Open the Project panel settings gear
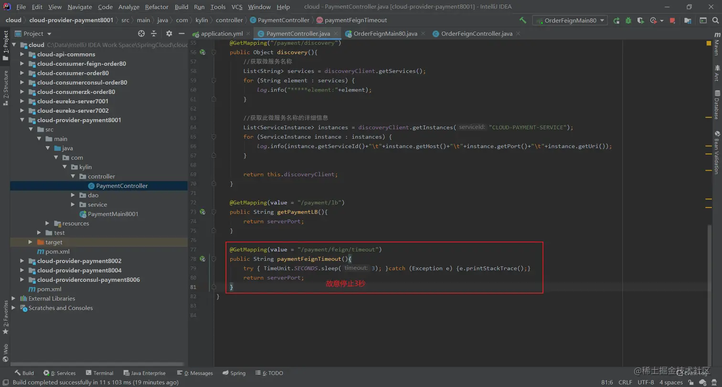Viewport: 722px width, 387px height. click(169, 33)
